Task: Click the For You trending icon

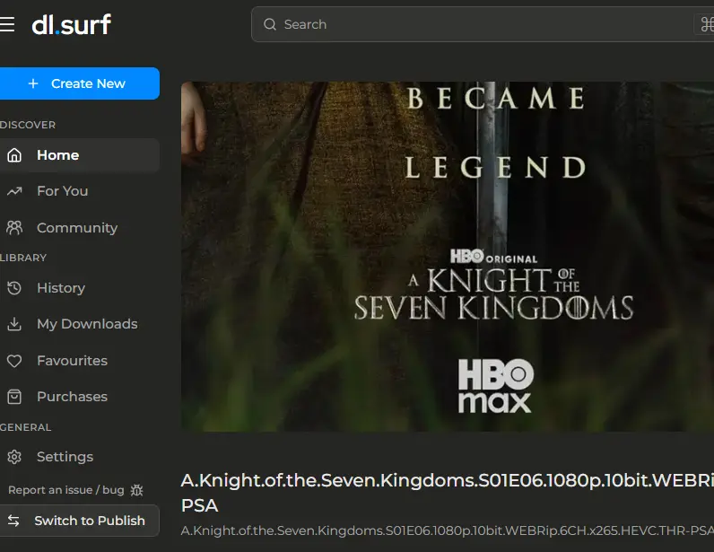Action: 14,191
